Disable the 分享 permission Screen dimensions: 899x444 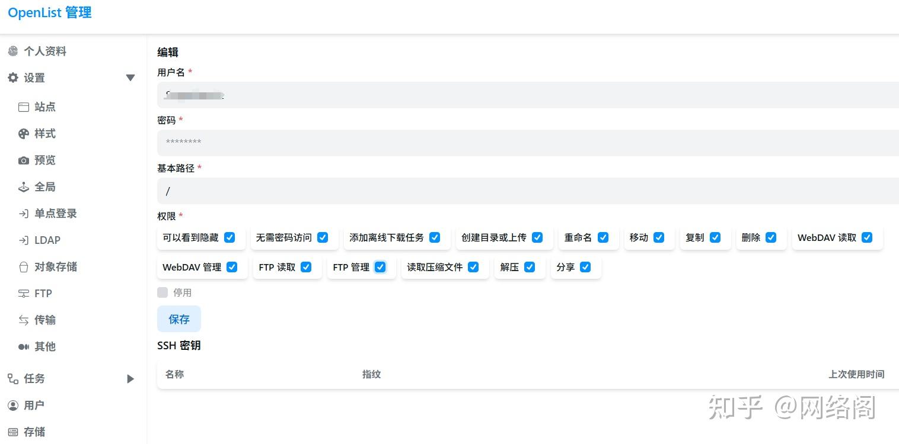(x=585, y=267)
